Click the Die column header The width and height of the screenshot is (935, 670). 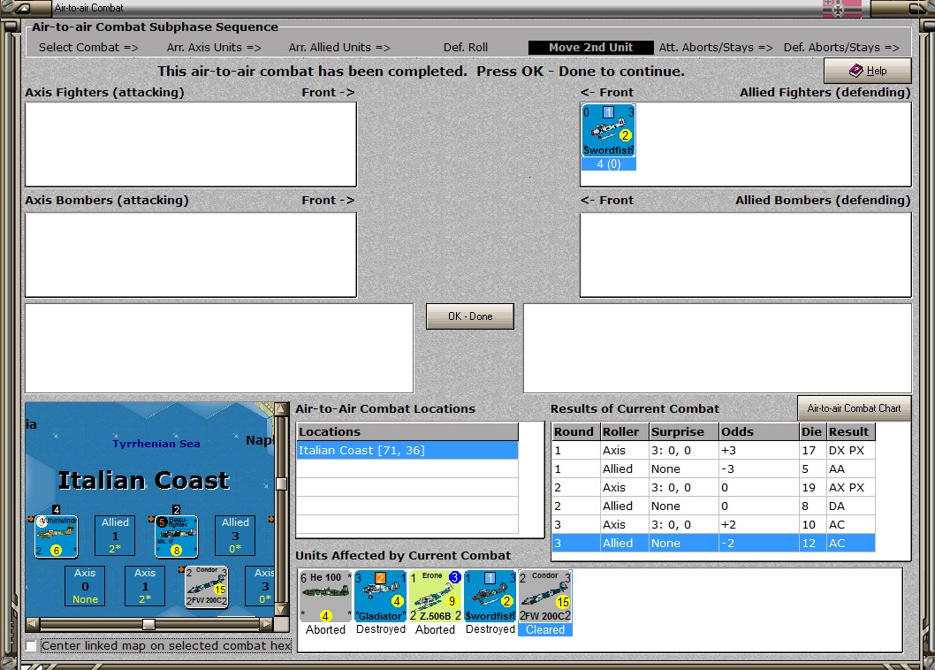pyautogui.click(x=813, y=431)
